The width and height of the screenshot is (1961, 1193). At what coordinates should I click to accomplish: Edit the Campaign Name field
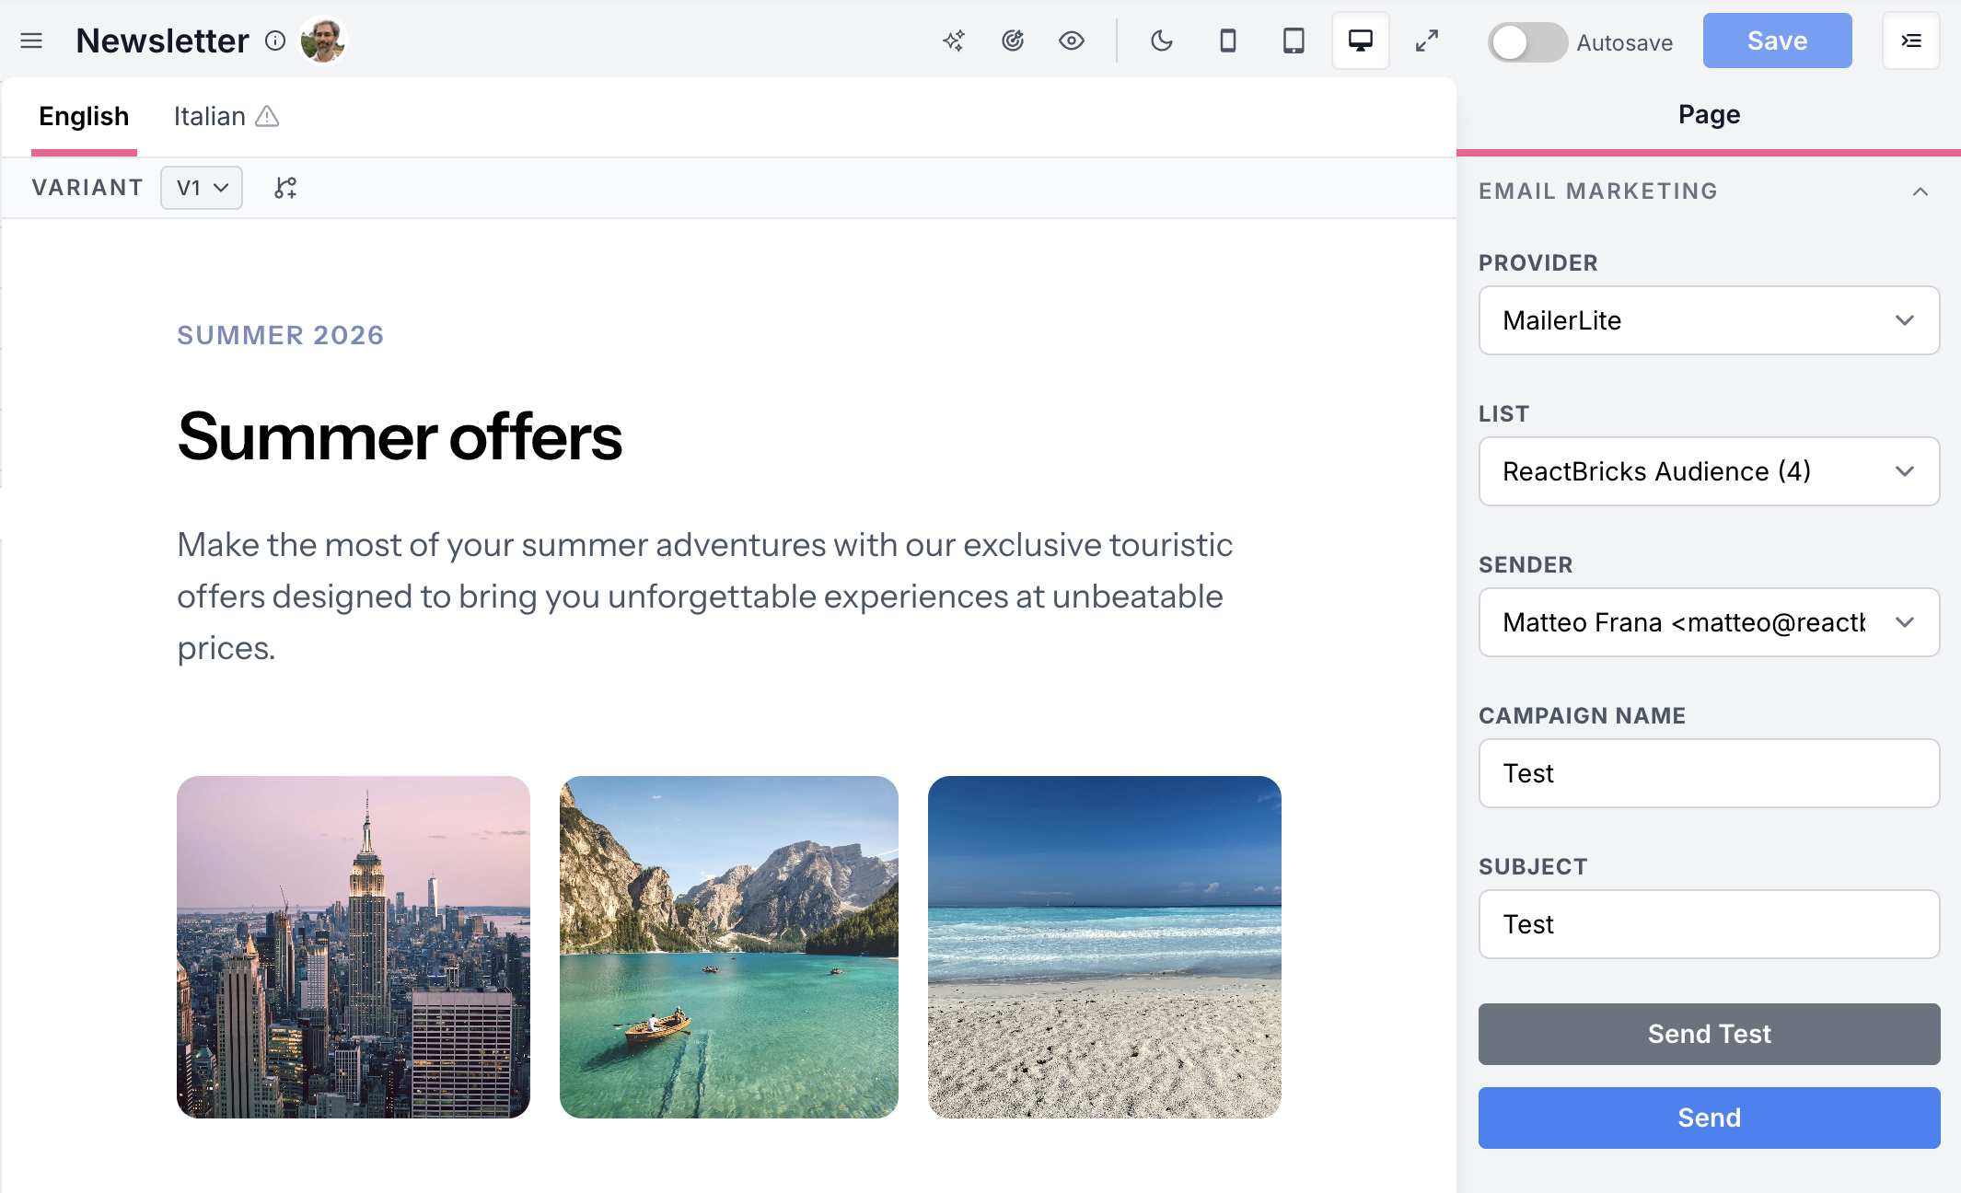(x=1709, y=773)
